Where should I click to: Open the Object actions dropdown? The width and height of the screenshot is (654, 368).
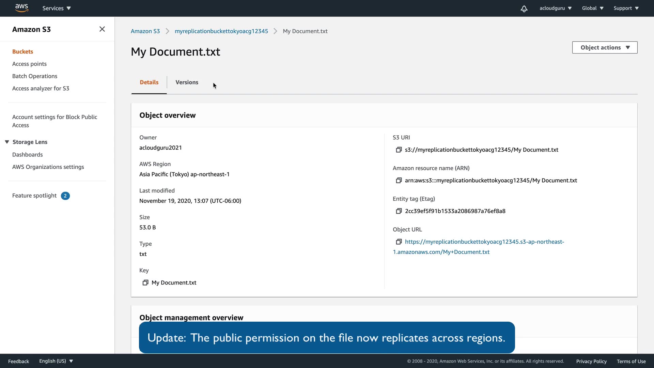(x=605, y=48)
